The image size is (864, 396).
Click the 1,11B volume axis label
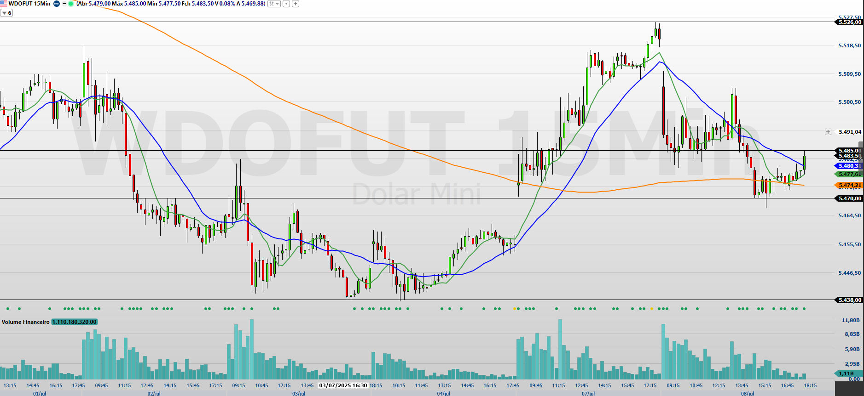[846, 373]
